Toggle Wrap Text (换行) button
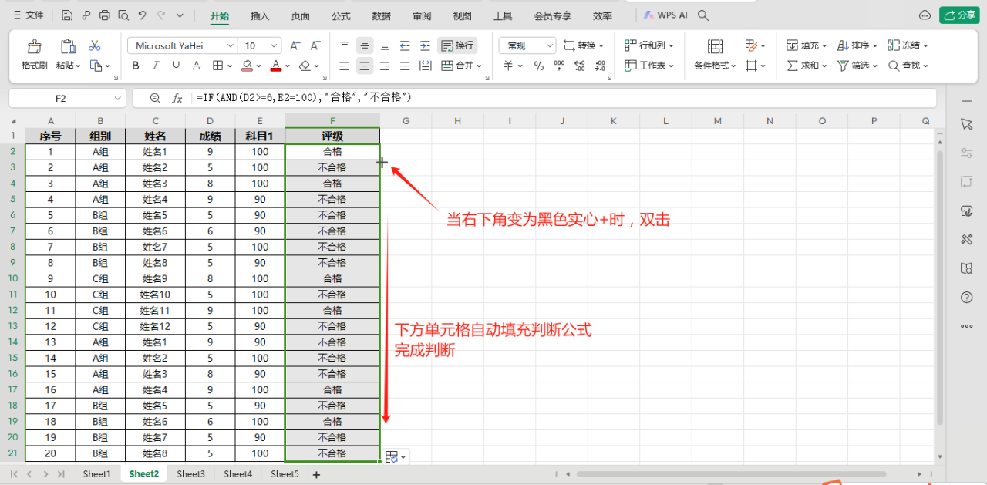Viewport: 987px width, 485px height. (x=457, y=45)
